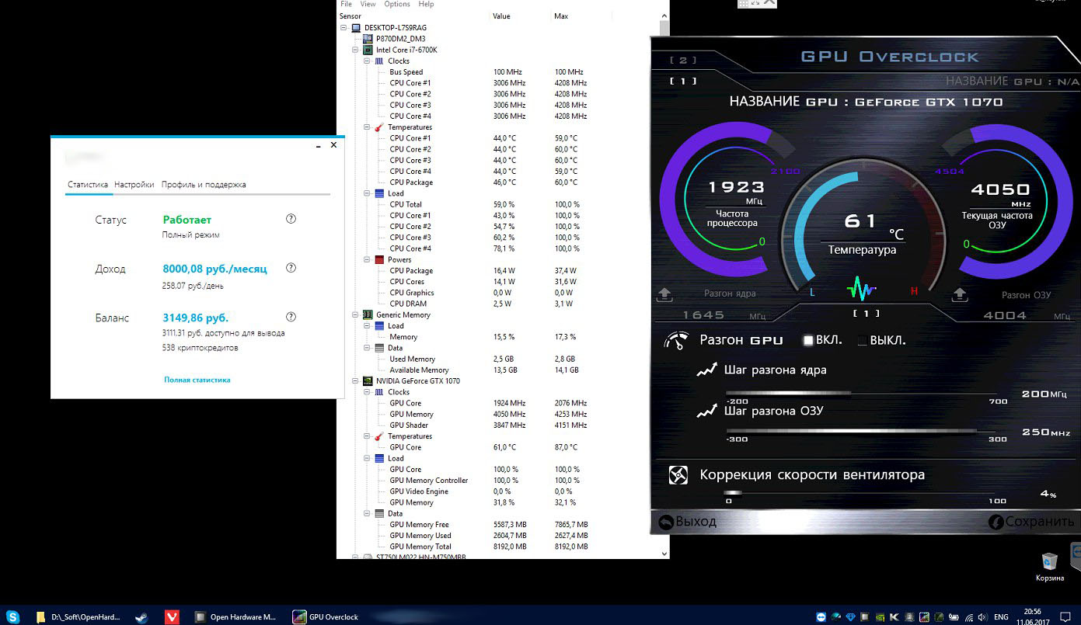Switch to the Настройки tab
This screenshot has width=1081, height=625.
click(x=134, y=185)
